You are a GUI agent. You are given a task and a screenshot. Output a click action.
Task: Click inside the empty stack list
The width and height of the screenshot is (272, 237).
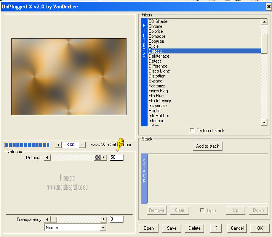[x=208, y=179]
